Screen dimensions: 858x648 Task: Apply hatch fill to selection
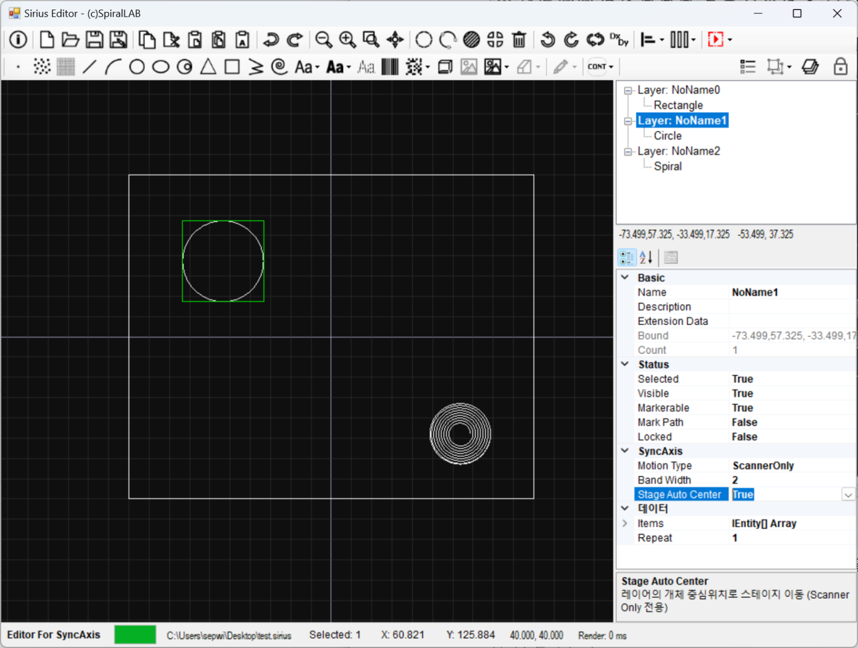click(x=472, y=40)
